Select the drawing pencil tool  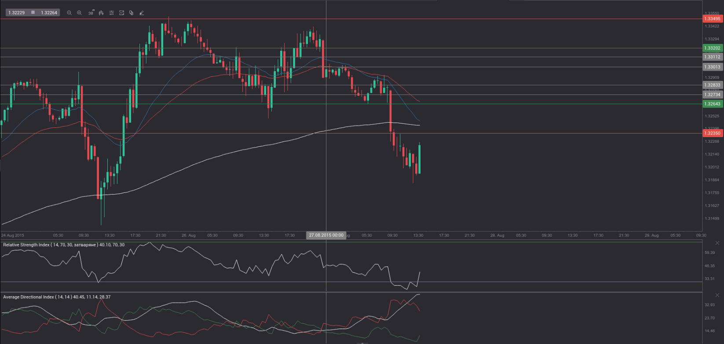coord(141,13)
